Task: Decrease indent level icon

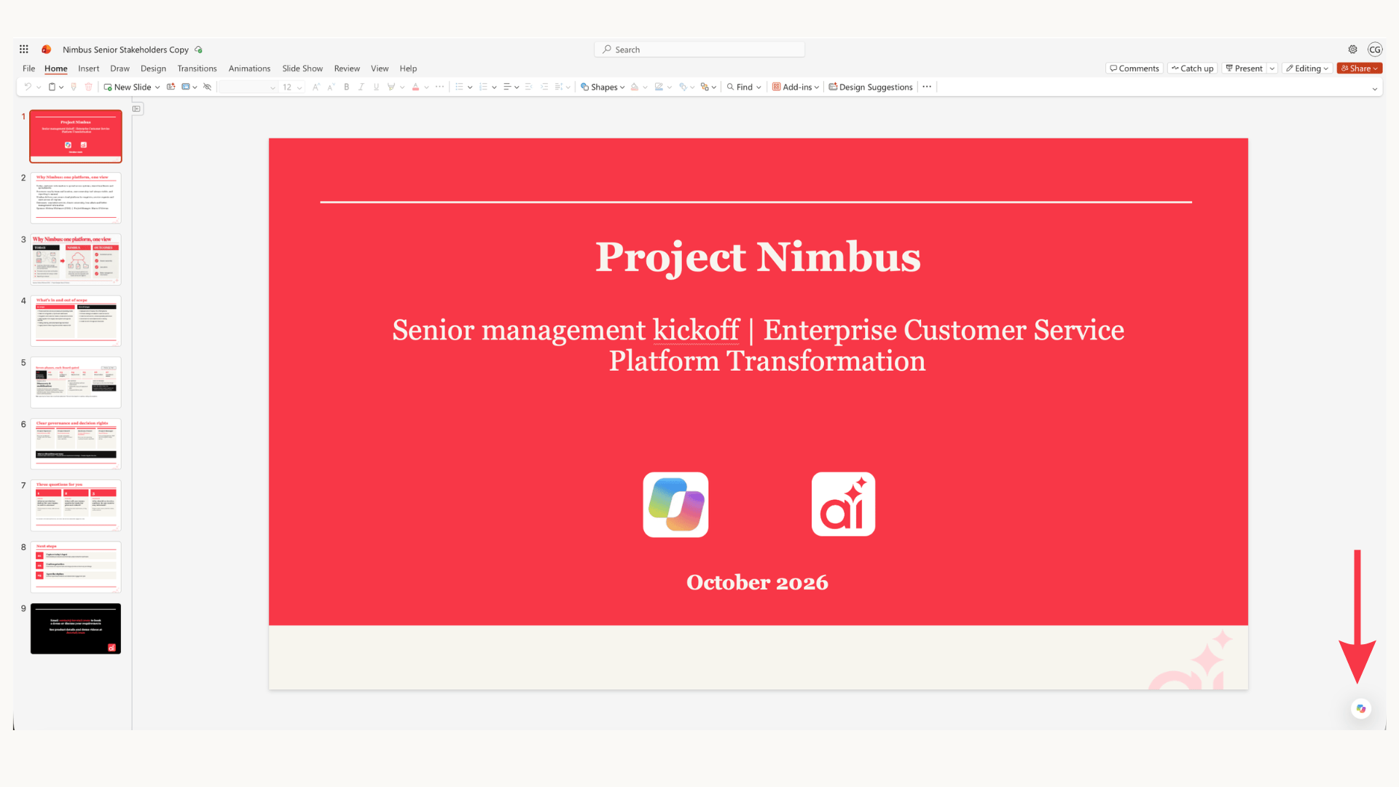Action: 529,87
